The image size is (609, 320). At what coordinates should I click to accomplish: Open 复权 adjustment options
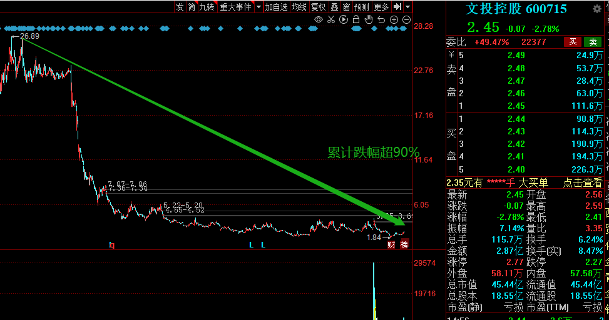point(319,7)
